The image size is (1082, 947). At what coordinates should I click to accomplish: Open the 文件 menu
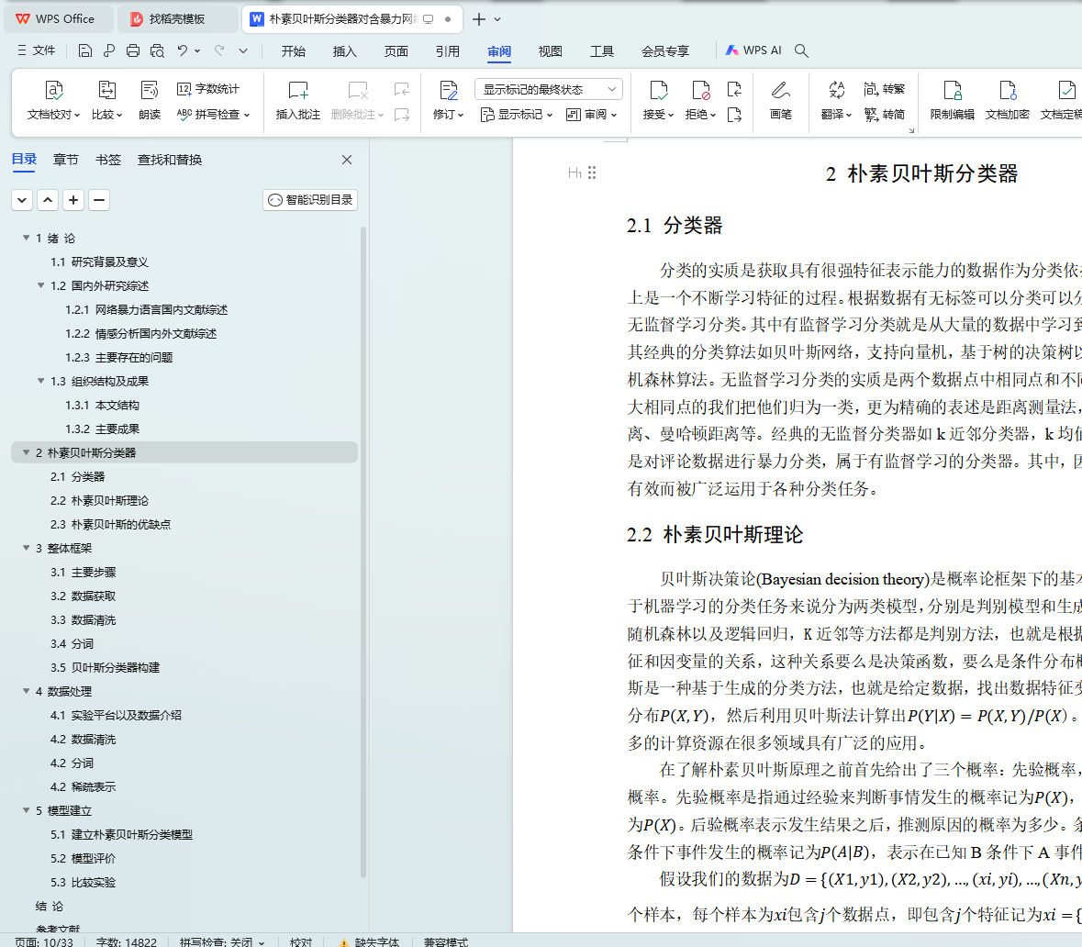click(x=36, y=50)
